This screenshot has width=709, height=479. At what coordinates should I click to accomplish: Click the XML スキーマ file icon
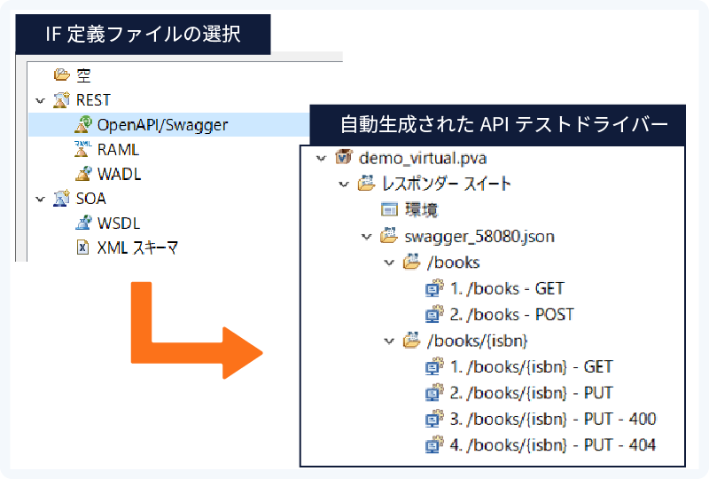pos(83,247)
